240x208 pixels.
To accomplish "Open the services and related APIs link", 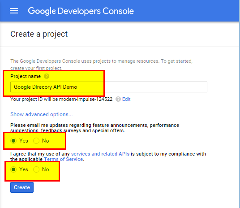I will [100, 154].
